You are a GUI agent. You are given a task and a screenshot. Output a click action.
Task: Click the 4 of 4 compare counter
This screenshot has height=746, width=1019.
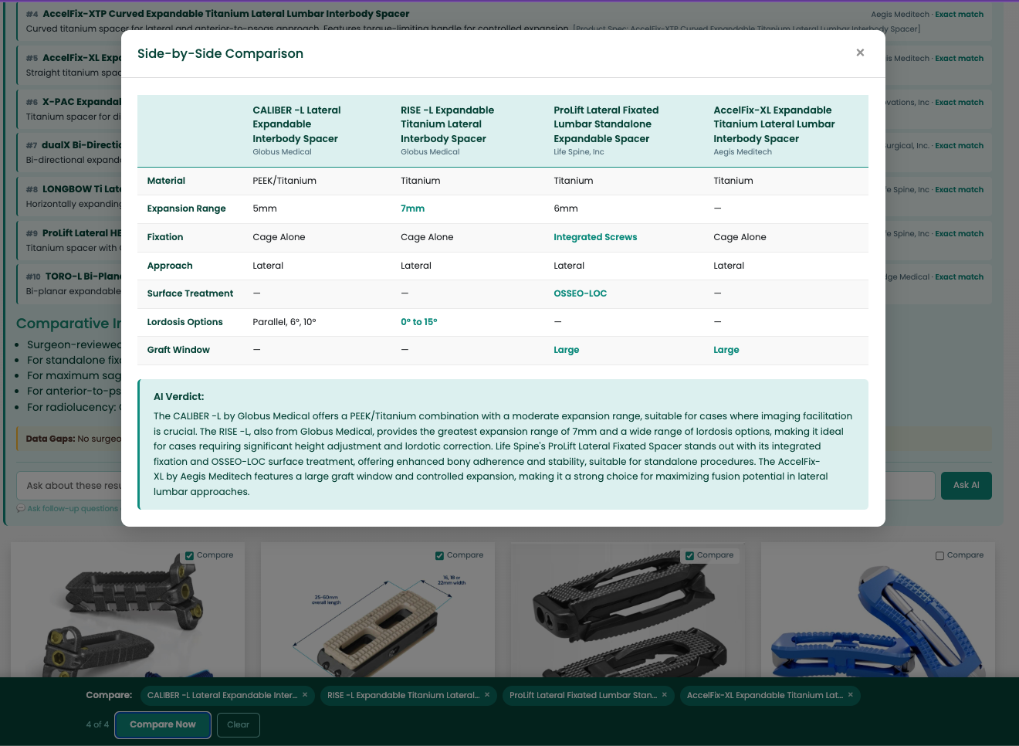(97, 724)
